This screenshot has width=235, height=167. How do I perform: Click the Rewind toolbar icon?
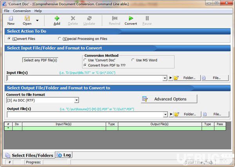click(115, 18)
